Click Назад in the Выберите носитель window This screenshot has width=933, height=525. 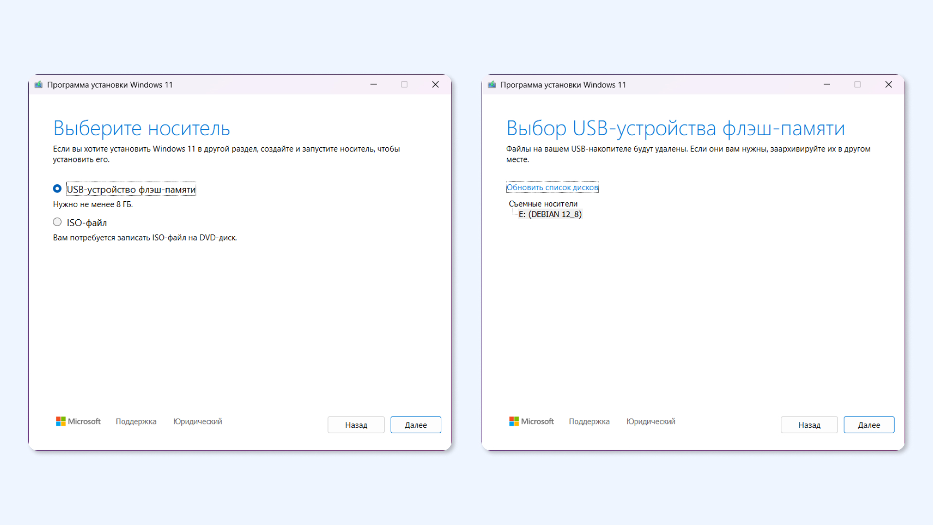tap(356, 425)
